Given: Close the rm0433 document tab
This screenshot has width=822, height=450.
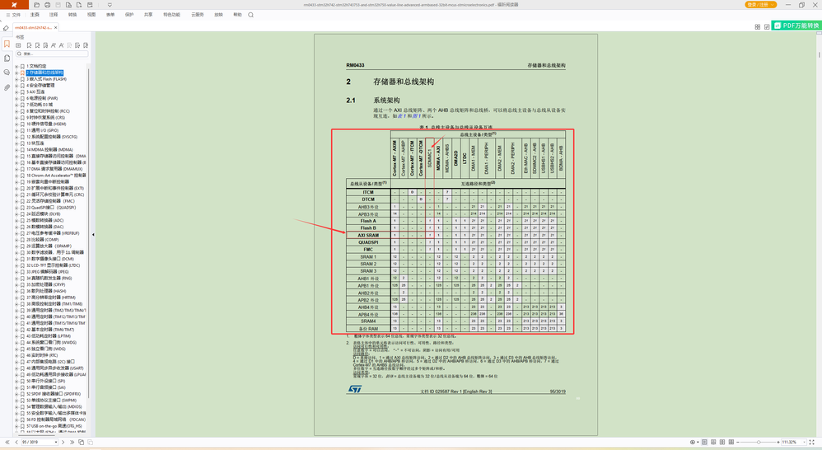Looking at the screenshot, I should tap(55, 27).
